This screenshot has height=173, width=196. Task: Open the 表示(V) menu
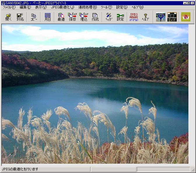pyautogui.click(x=41, y=7)
